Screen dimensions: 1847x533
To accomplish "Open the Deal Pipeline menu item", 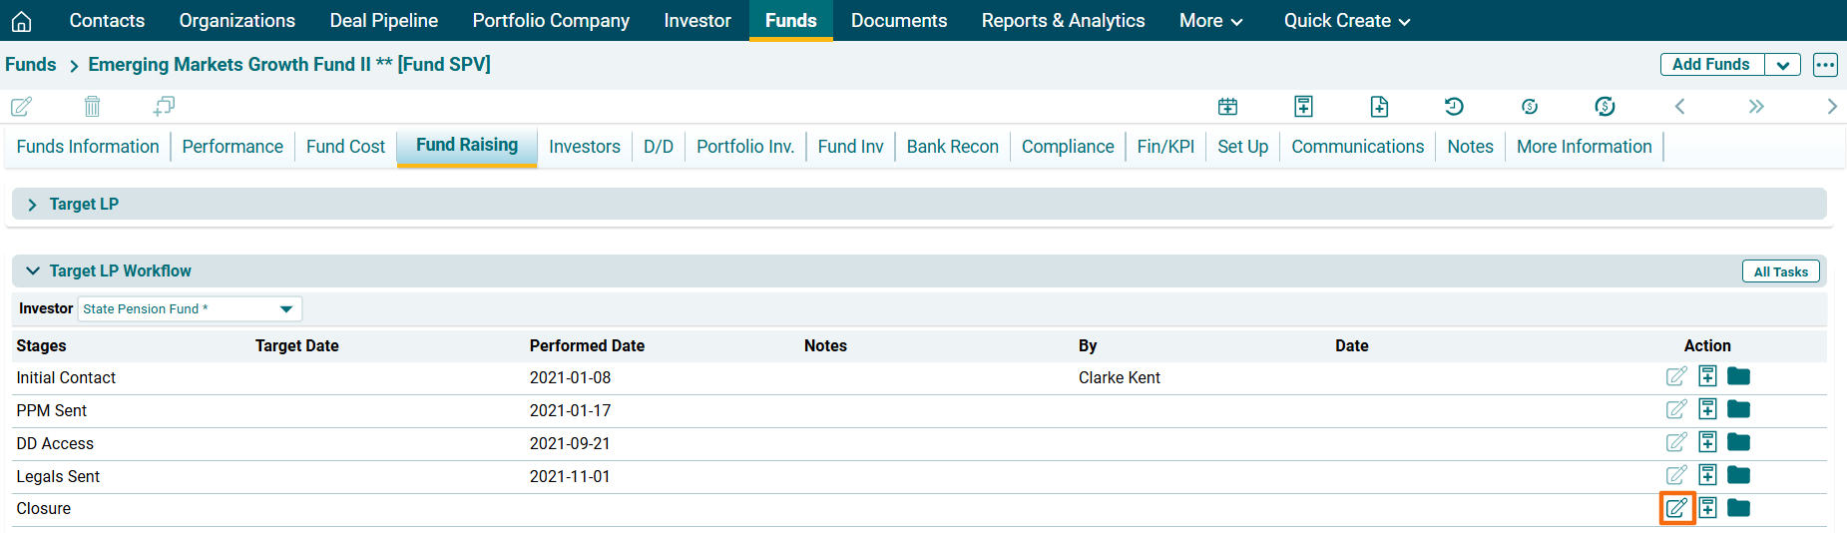I will 383,21.
